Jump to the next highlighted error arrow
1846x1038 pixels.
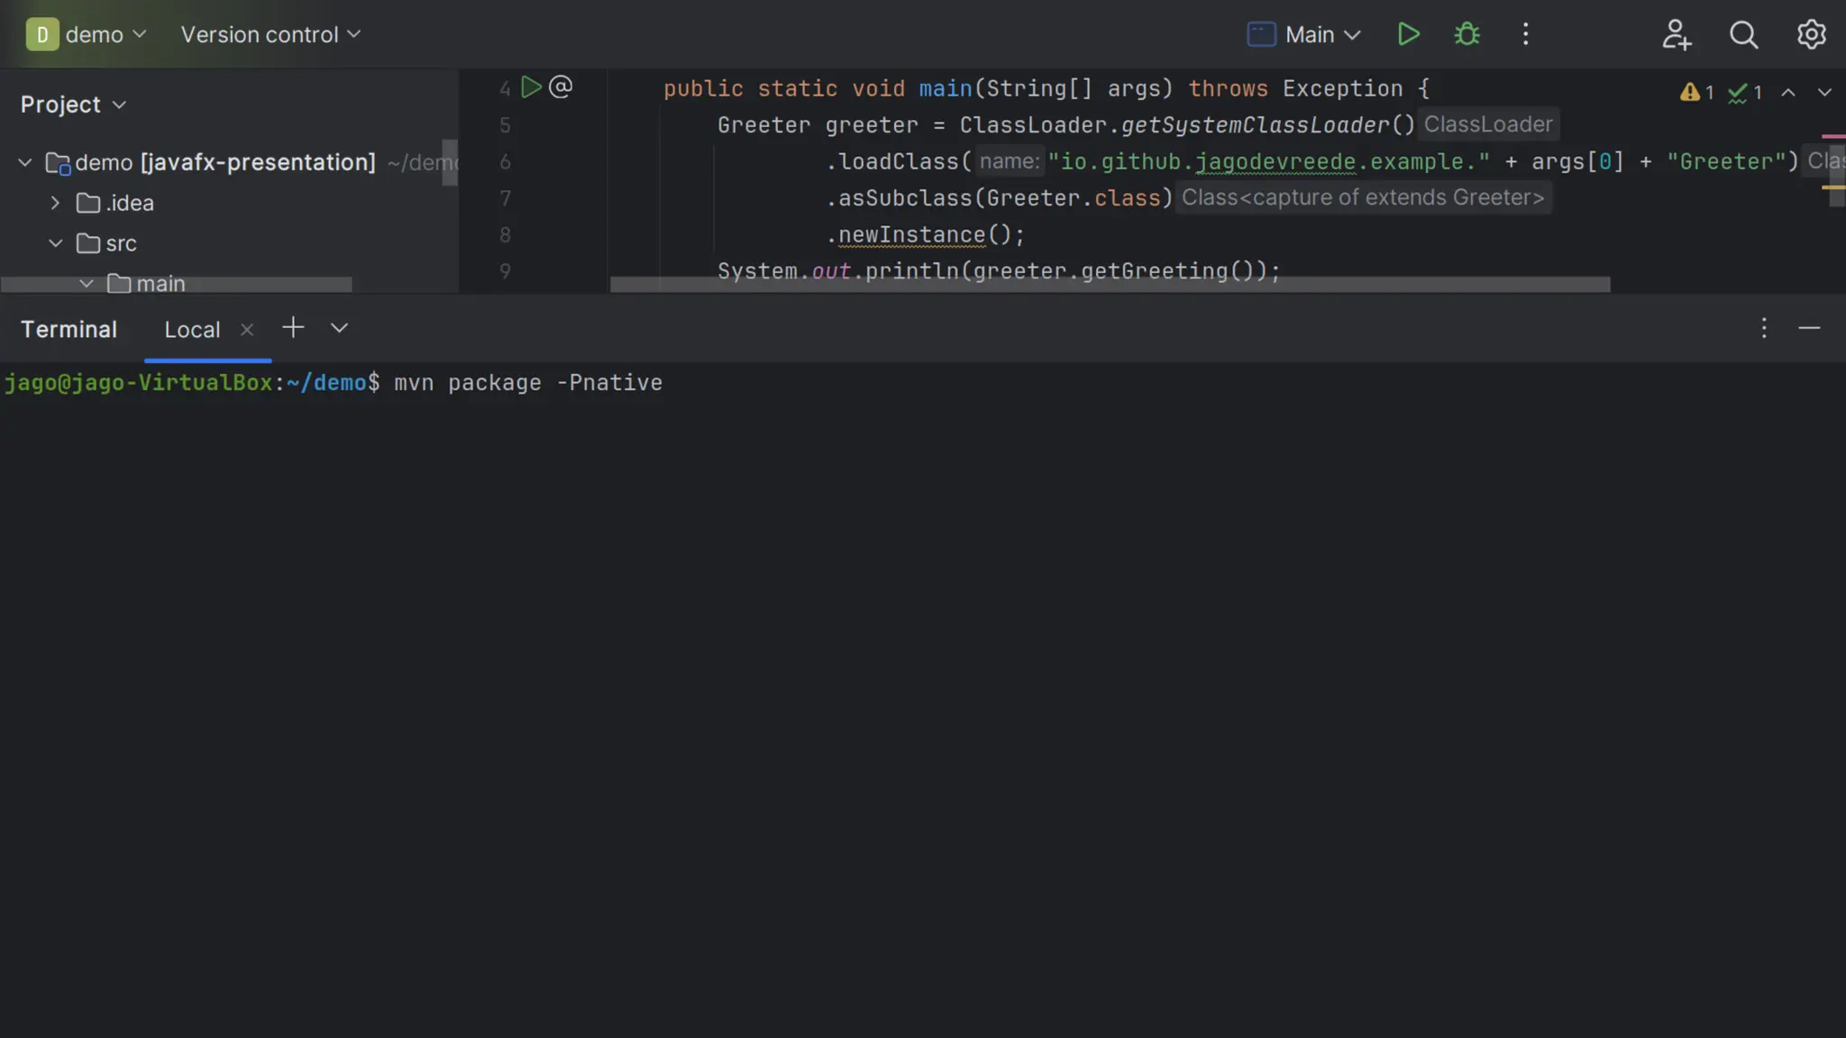click(1823, 92)
